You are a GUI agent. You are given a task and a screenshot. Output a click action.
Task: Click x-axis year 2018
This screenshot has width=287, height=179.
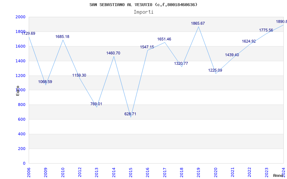tap(182, 172)
